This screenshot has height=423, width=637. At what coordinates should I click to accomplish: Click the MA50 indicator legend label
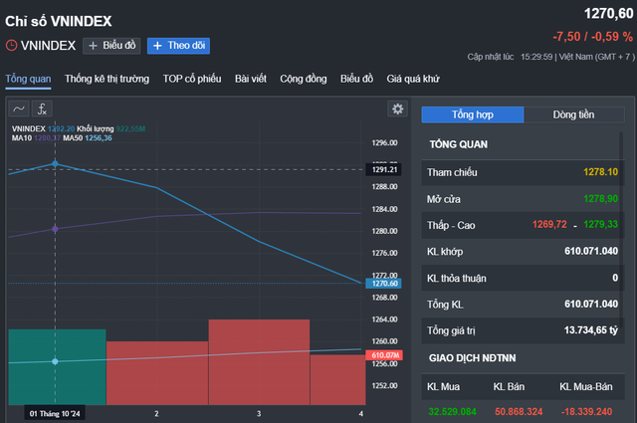coord(75,138)
